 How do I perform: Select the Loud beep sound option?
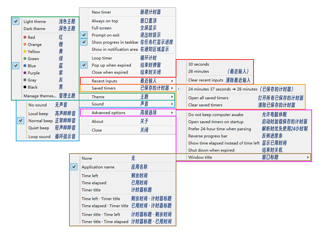pos(38,114)
